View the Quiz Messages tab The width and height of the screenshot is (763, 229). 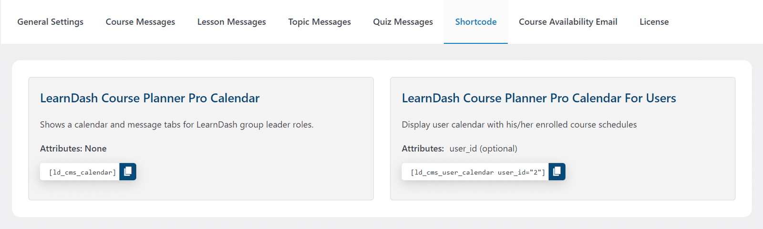coord(403,22)
